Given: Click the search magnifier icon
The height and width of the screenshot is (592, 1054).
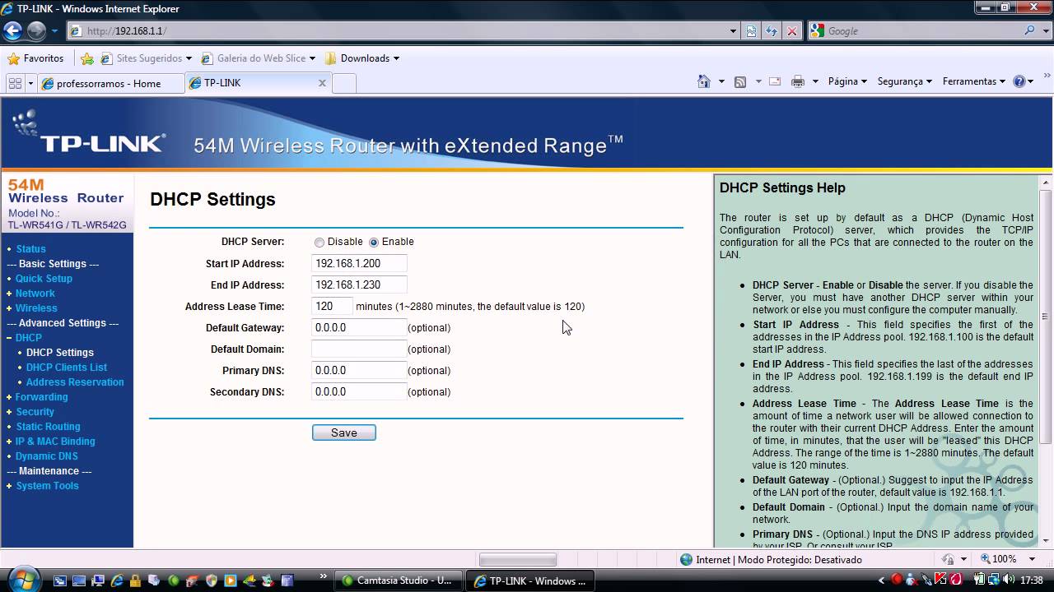Looking at the screenshot, I should coord(1030,30).
